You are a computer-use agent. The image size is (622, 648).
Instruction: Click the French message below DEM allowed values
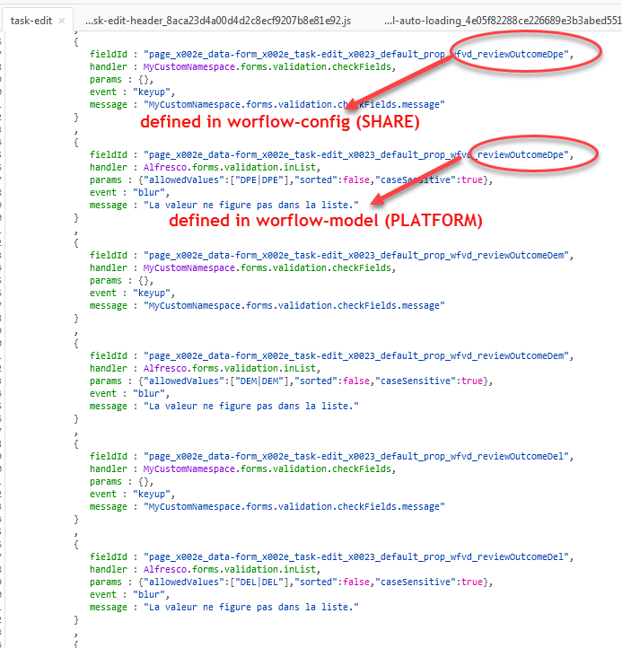click(x=251, y=406)
